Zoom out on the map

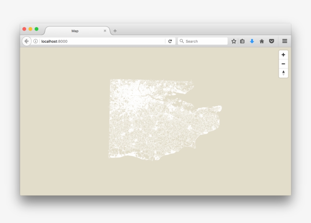click(283, 64)
